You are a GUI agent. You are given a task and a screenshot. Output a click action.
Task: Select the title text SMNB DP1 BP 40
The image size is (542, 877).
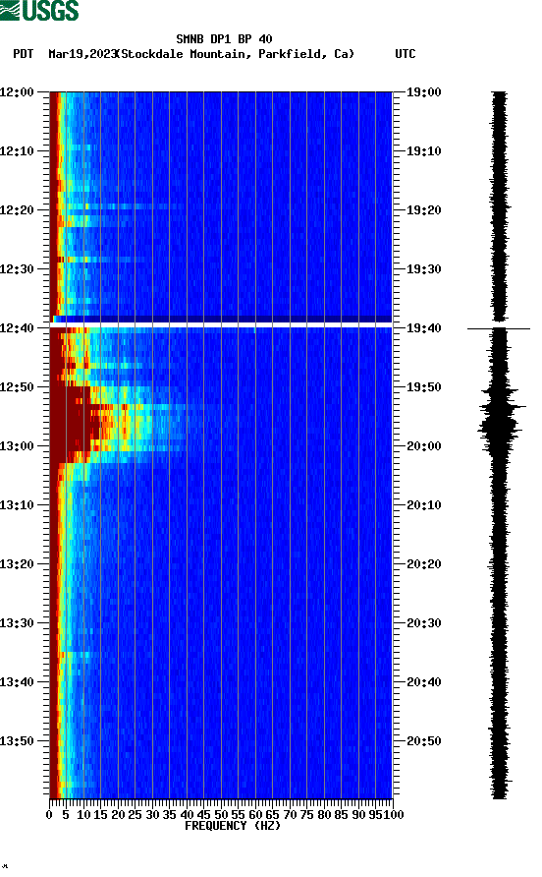click(x=224, y=39)
